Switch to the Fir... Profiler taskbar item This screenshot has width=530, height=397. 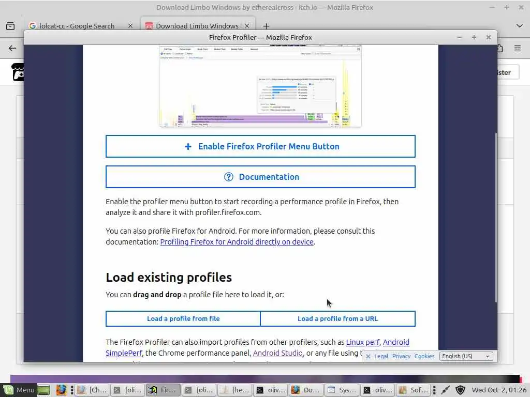pos(164,390)
